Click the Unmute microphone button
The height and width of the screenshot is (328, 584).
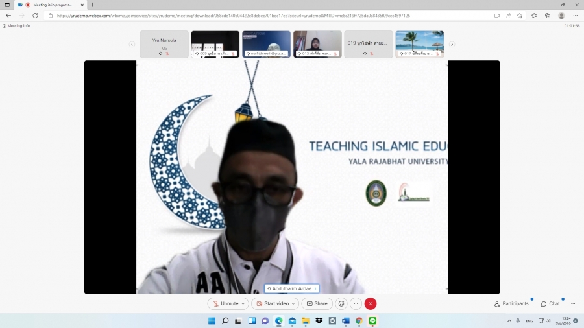coord(226,303)
